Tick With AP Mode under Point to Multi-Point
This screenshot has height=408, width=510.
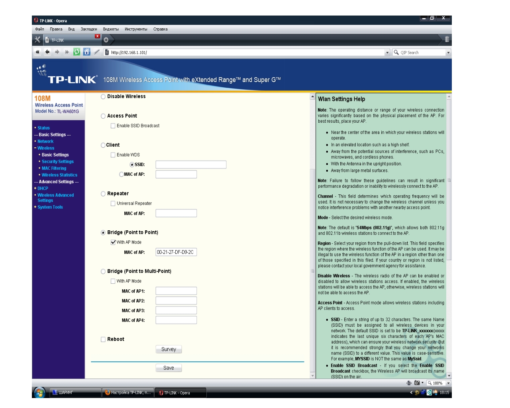point(113,281)
